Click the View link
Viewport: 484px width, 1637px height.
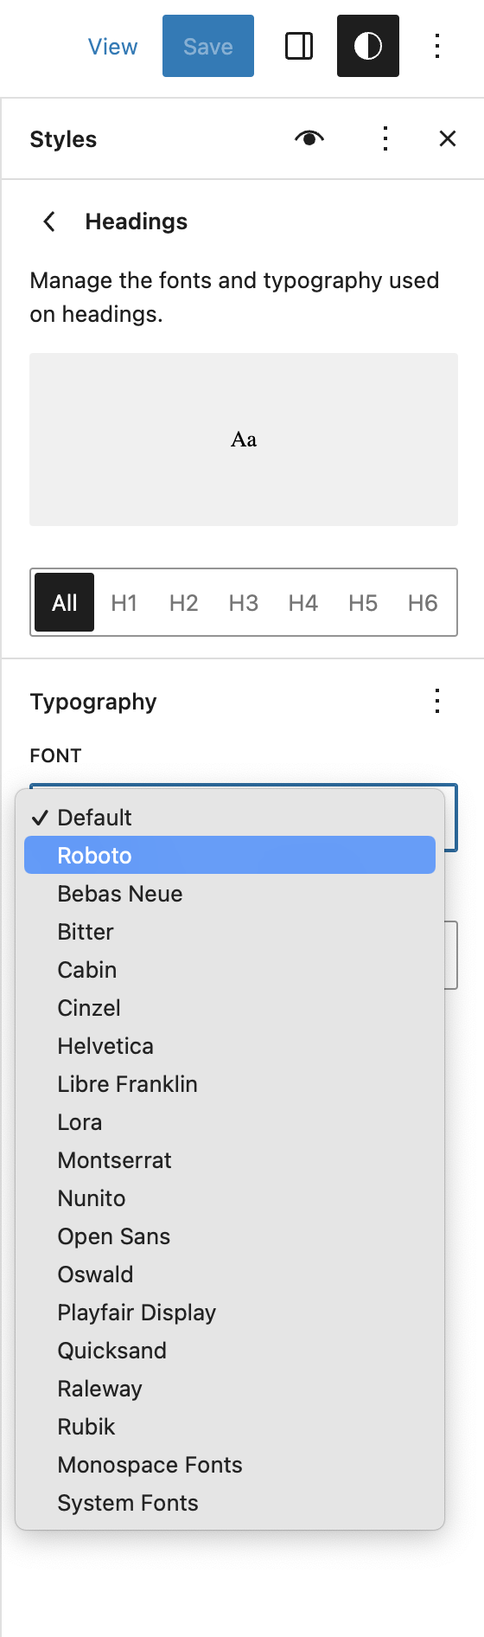click(112, 47)
